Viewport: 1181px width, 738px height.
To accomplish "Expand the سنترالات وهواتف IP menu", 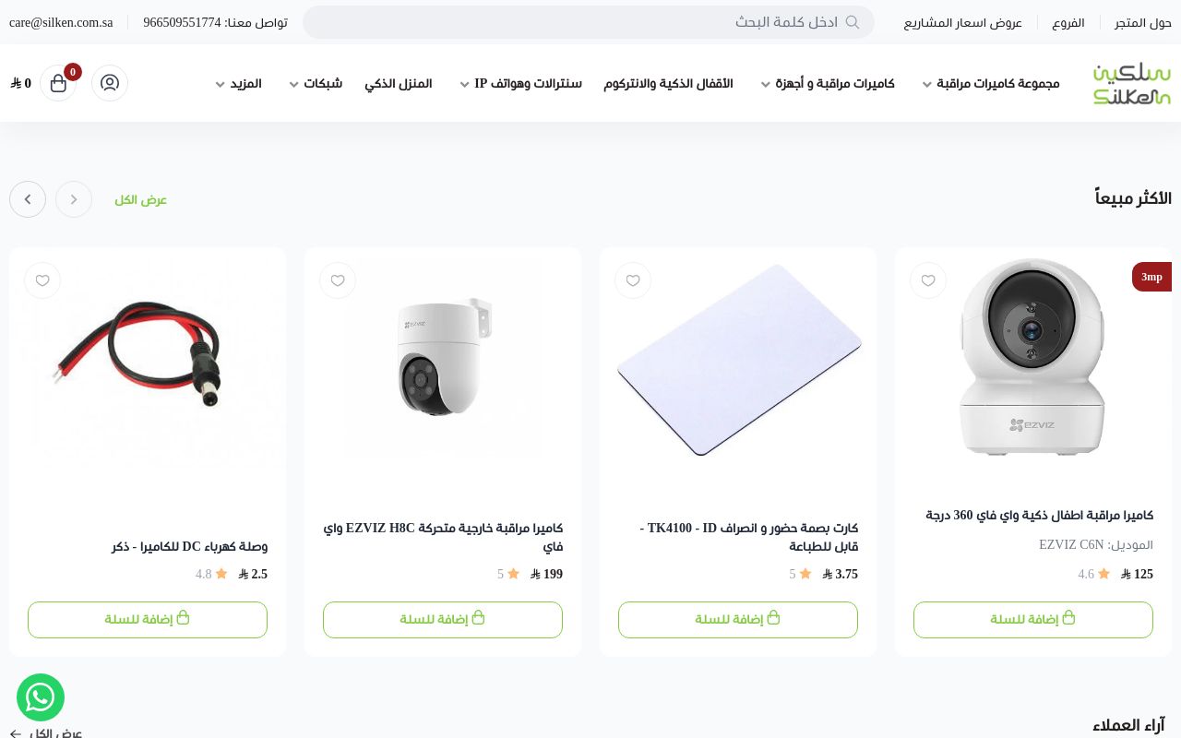I will click(x=521, y=84).
